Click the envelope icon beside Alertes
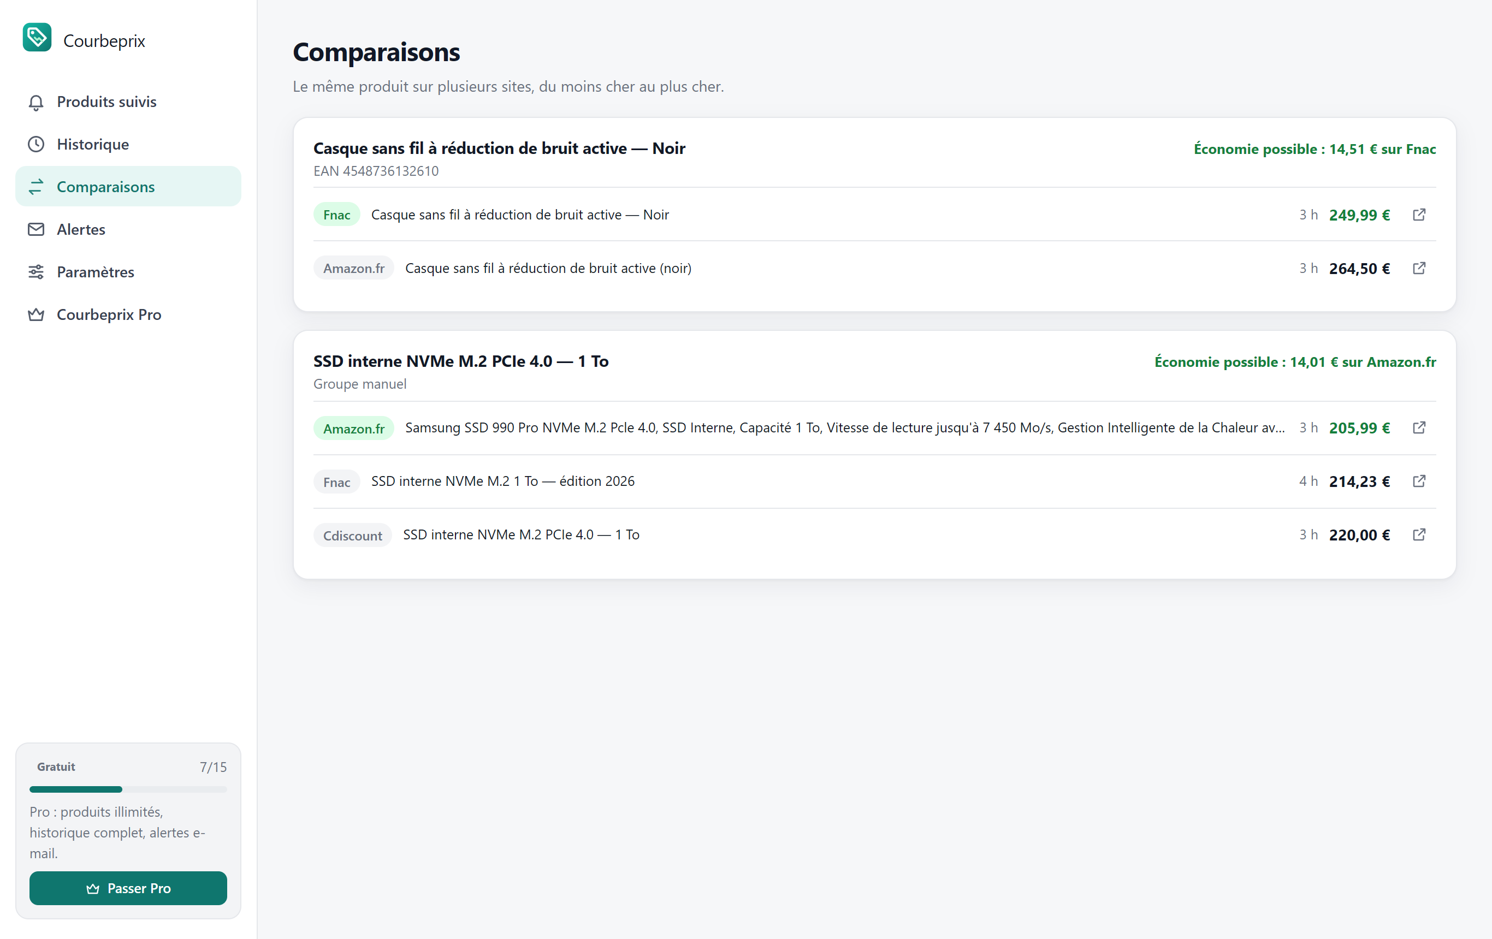This screenshot has width=1492, height=939. [x=36, y=229]
